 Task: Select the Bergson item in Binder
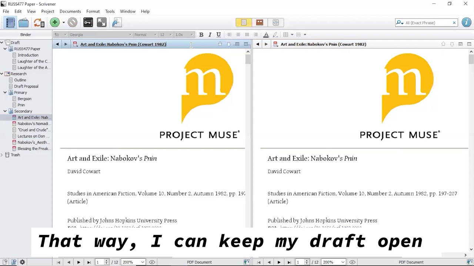(x=24, y=99)
